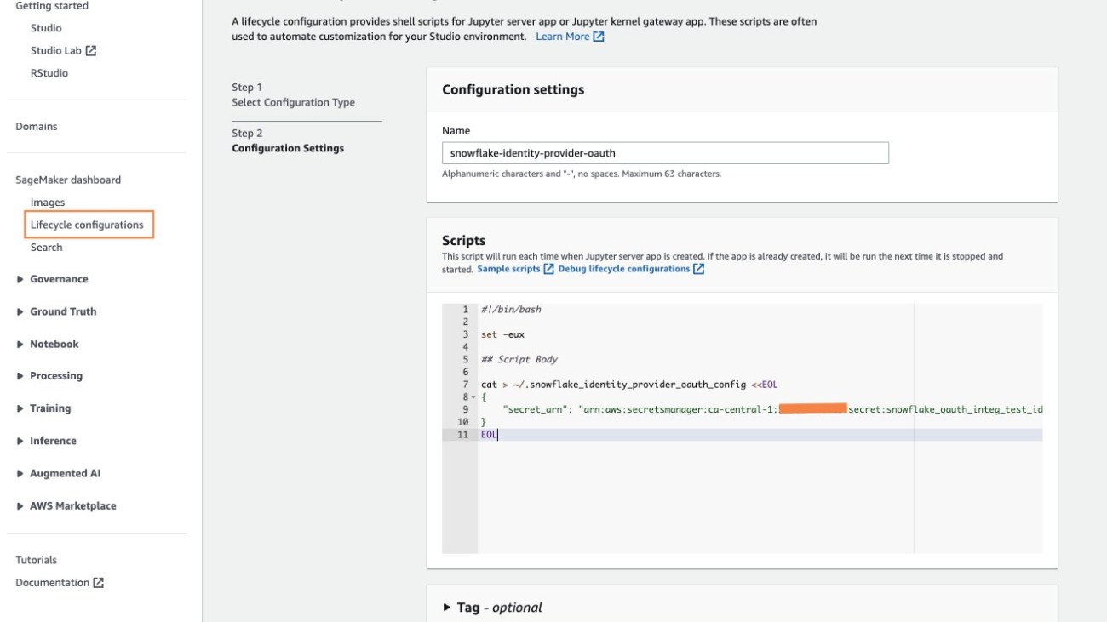Open Documentation link in the sidebar
Viewport: 1107px width, 622px height.
[x=53, y=583]
